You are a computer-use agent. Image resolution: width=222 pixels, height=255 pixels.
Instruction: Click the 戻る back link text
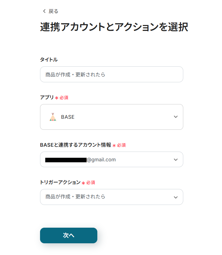(53, 11)
